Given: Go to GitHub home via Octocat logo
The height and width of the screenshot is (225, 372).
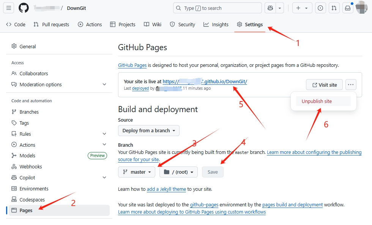Looking at the screenshot, I should click(x=24, y=8).
